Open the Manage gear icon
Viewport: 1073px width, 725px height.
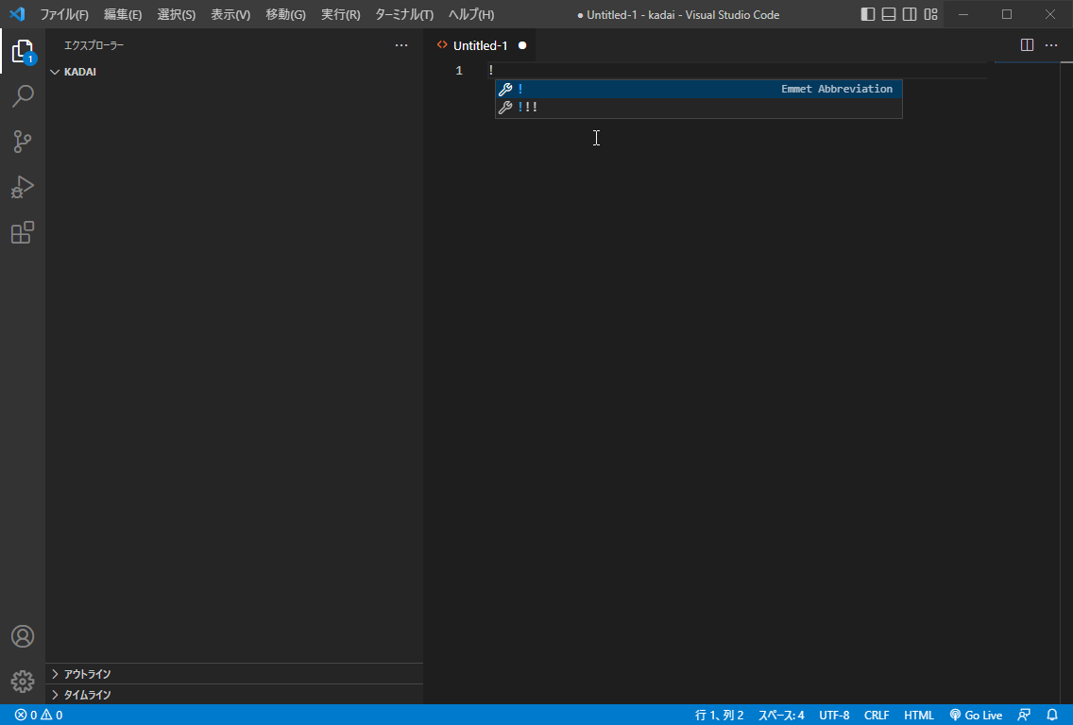(x=23, y=681)
